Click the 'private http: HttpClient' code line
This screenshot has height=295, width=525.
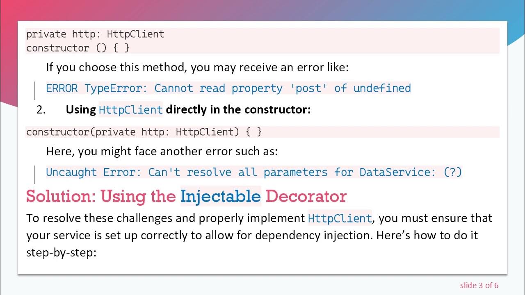click(x=95, y=34)
